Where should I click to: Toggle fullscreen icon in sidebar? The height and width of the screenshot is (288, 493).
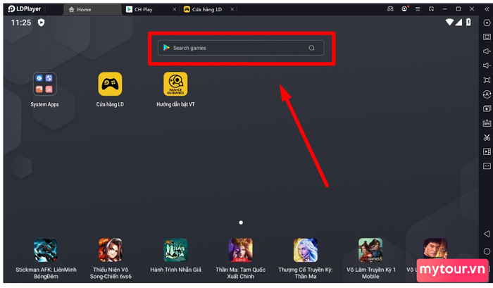pyautogui.click(x=487, y=80)
